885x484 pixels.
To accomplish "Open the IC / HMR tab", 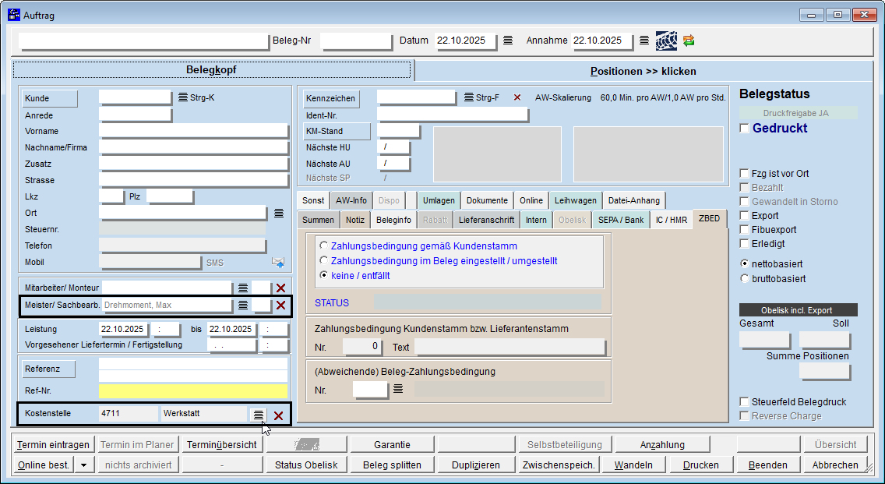I will click(671, 220).
